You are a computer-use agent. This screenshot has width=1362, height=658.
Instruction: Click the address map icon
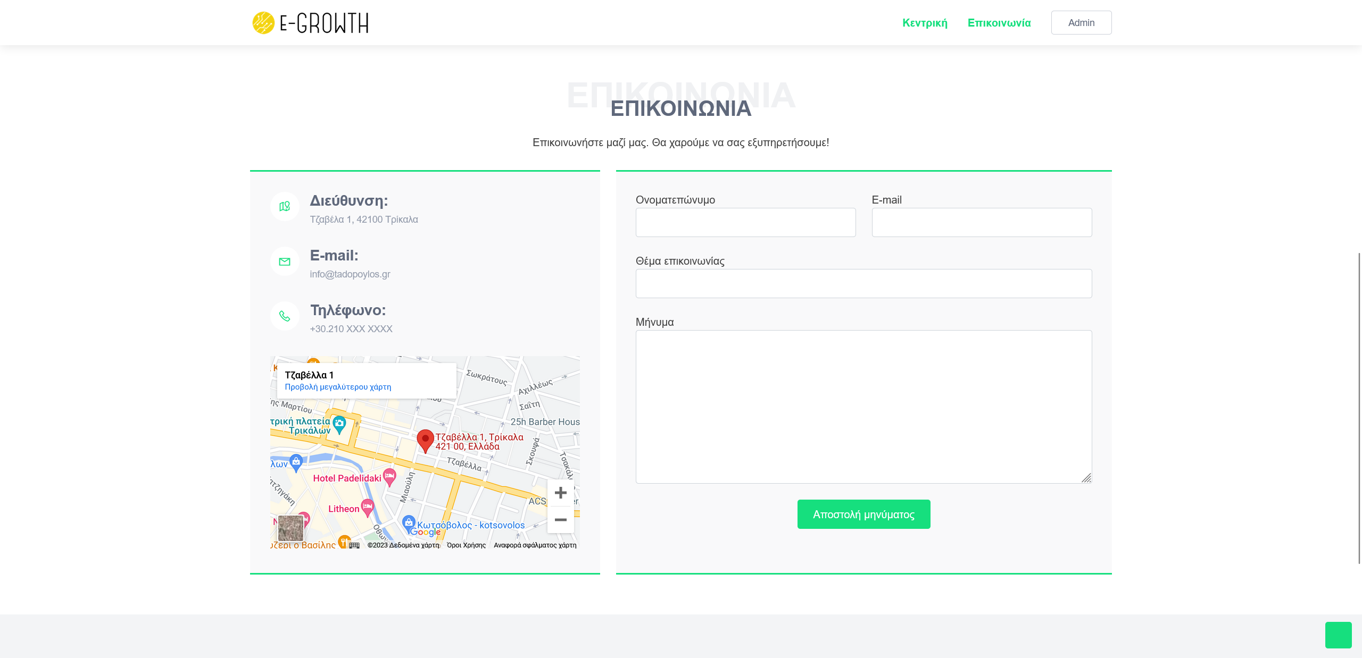click(x=285, y=206)
